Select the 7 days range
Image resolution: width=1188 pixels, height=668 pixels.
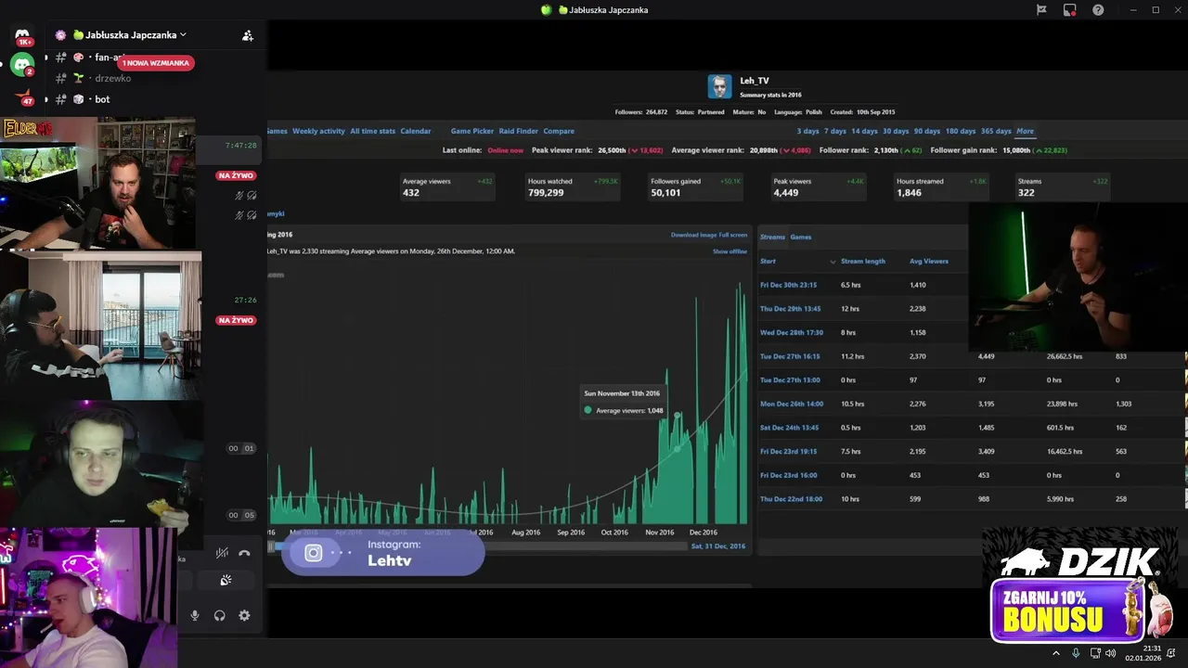pyautogui.click(x=835, y=131)
